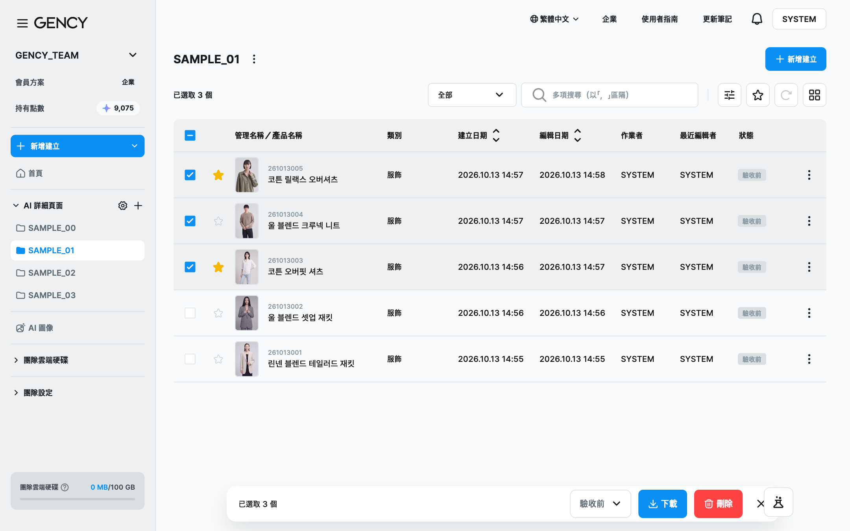850x531 pixels.
Task: Click the 多項搜尋 search input field
Action: [610, 95]
